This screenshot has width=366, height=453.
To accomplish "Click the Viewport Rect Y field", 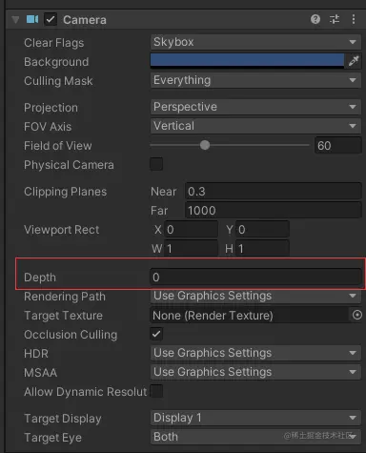I will tap(262, 230).
